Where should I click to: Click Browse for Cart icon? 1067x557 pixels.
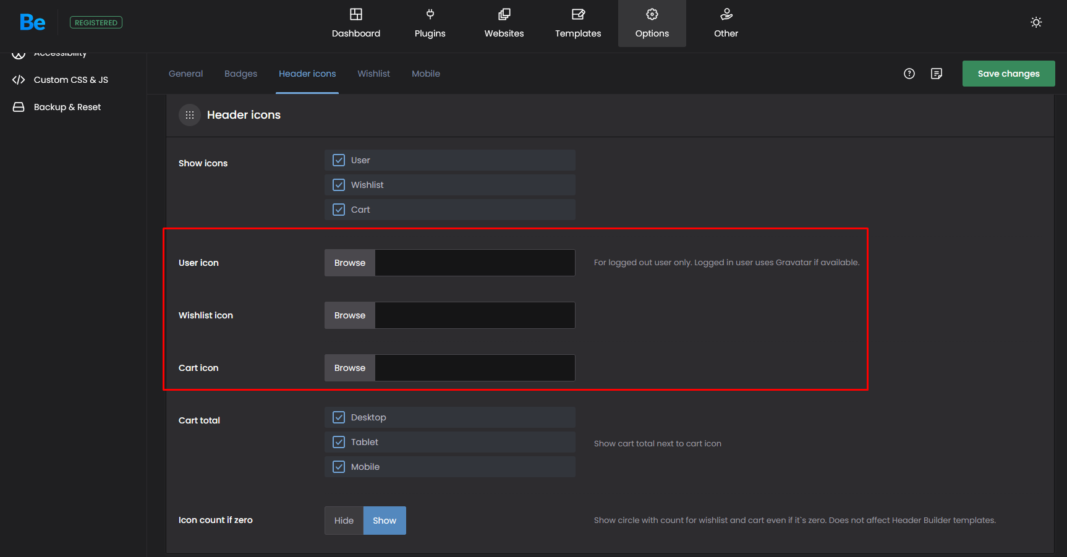[x=350, y=368]
